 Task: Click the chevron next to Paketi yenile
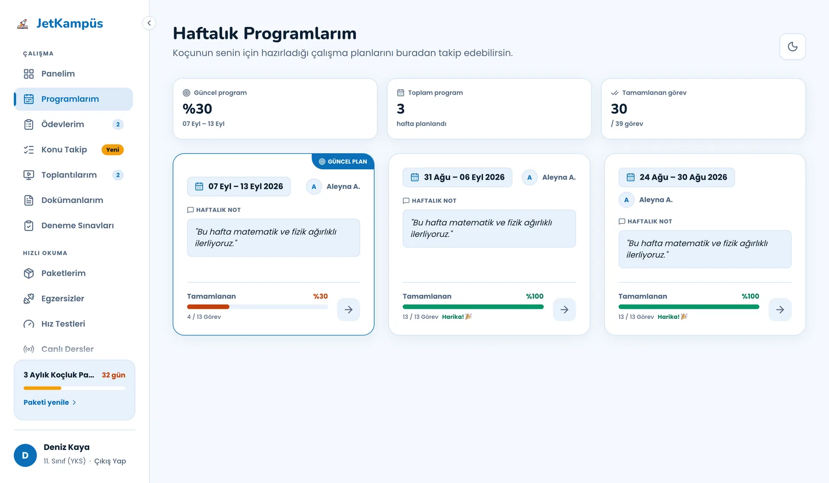pyautogui.click(x=74, y=402)
